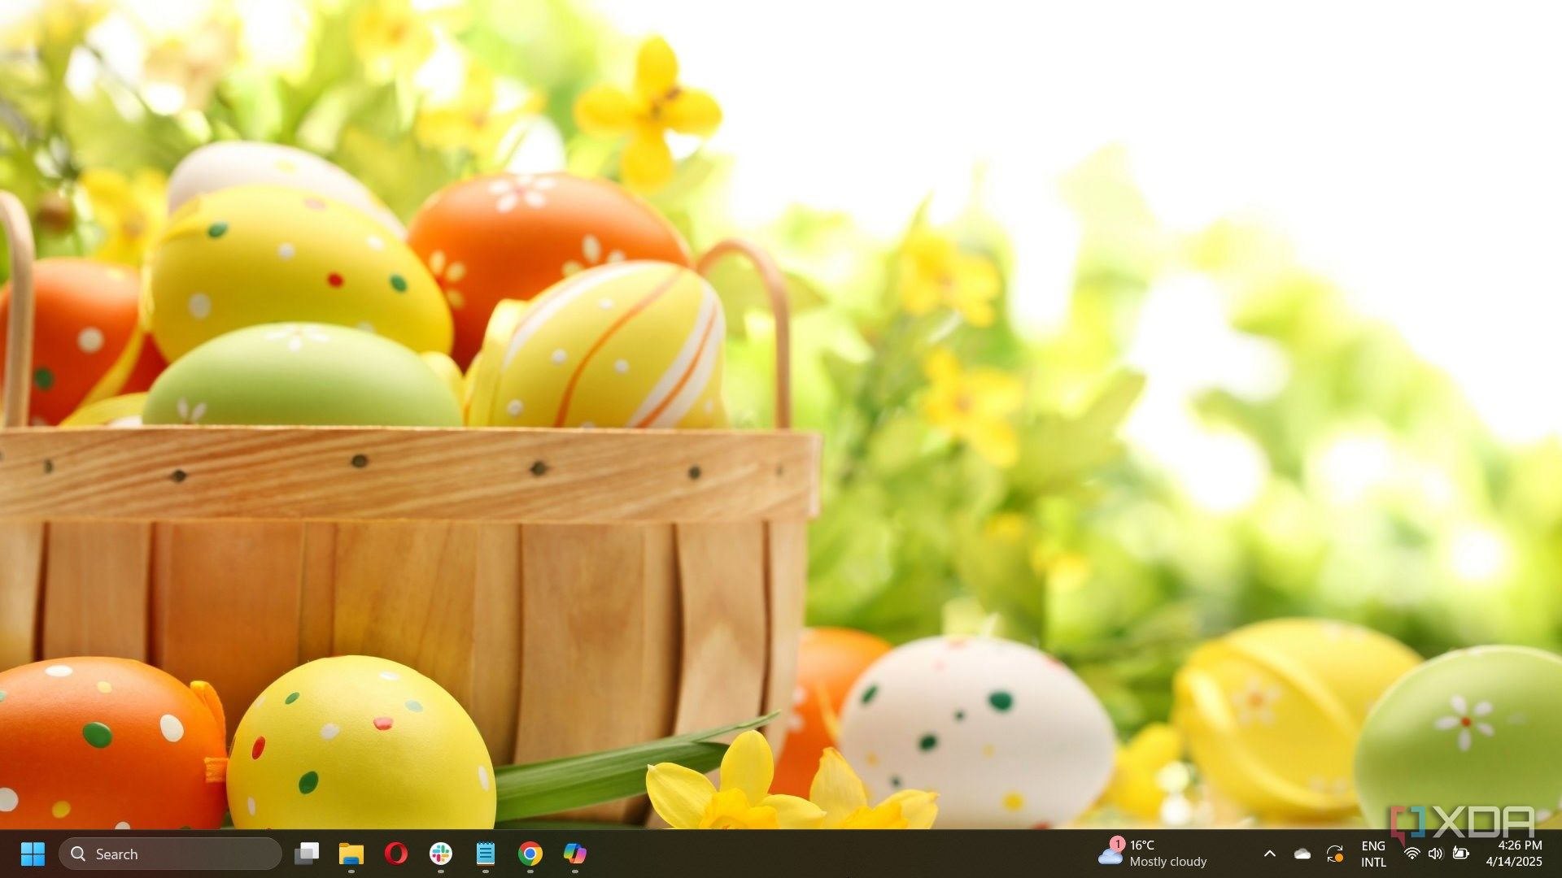Click the Wi-Fi network tray icon

[x=1412, y=854]
